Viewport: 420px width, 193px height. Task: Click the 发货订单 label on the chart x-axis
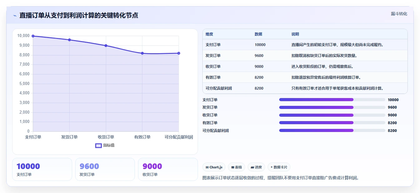(69, 137)
